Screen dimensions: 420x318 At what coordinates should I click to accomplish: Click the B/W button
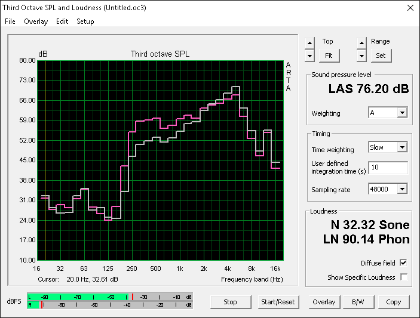pyautogui.click(x=358, y=302)
